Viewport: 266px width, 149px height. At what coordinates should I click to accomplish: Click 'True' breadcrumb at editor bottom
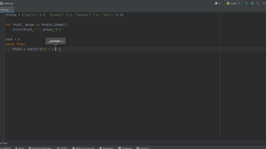click(x=4, y=143)
